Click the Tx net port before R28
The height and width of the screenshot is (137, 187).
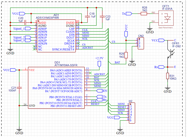129,14
